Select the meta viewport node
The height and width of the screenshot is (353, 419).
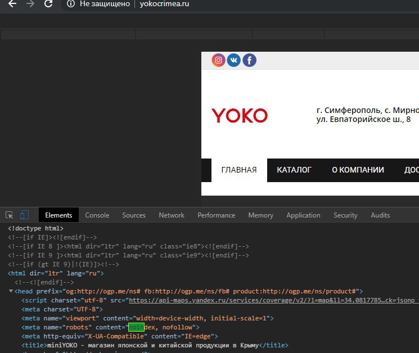[147, 318]
